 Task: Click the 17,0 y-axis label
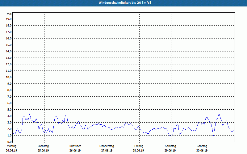pos(9,32)
